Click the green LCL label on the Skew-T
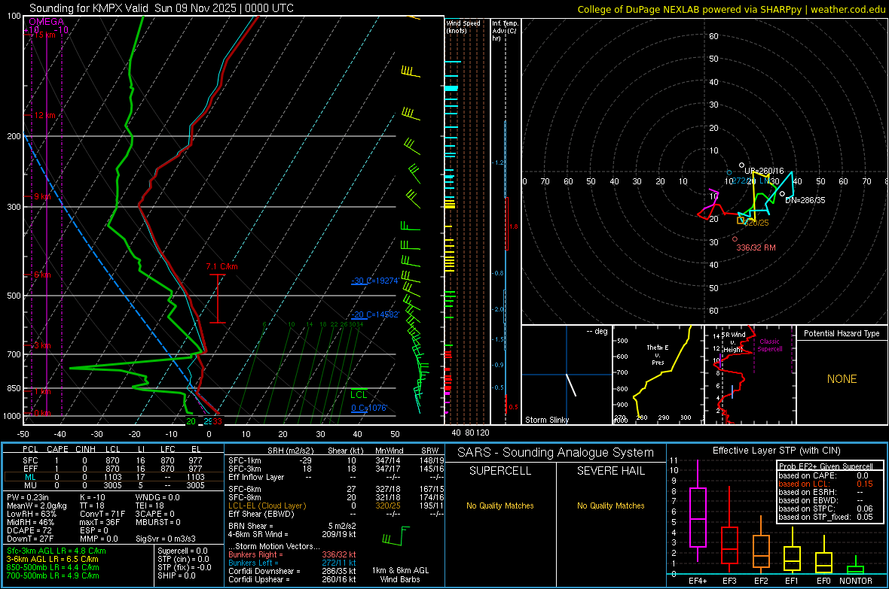The height and width of the screenshot is (589, 889). pos(359,395)
